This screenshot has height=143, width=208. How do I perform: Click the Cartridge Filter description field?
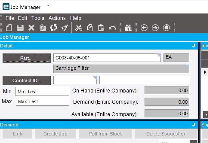coord(121,69)
